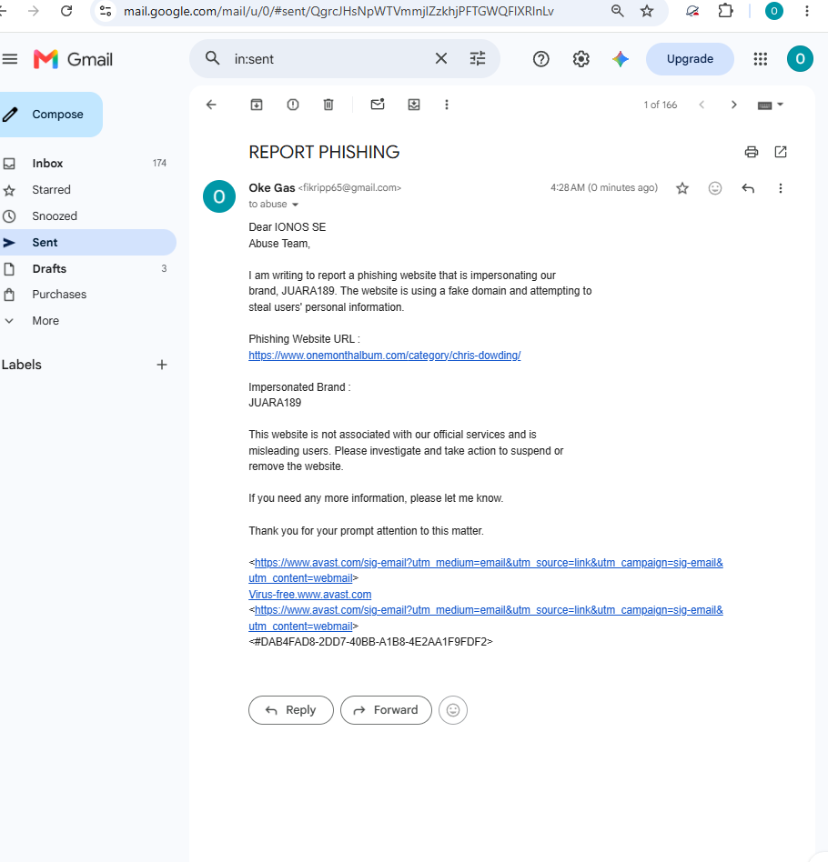
Task: Click the Forward button
Action: pos(386,710)
